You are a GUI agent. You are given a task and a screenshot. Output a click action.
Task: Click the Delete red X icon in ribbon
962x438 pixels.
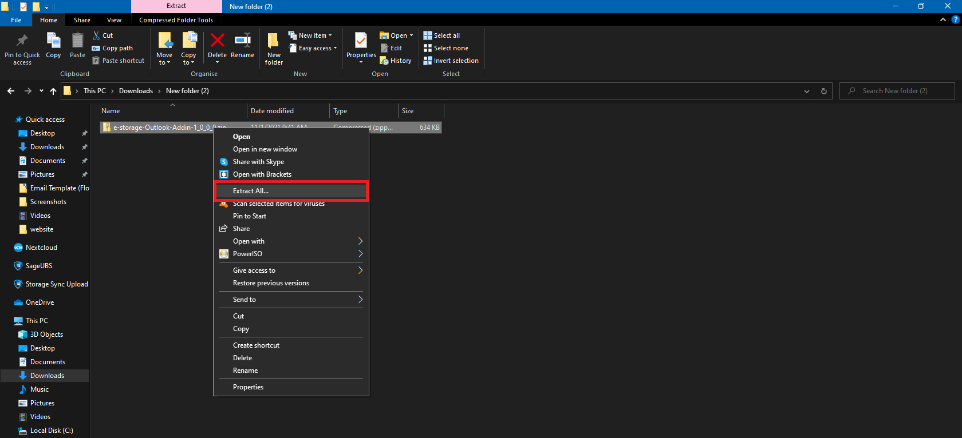(x=217, y=41)
